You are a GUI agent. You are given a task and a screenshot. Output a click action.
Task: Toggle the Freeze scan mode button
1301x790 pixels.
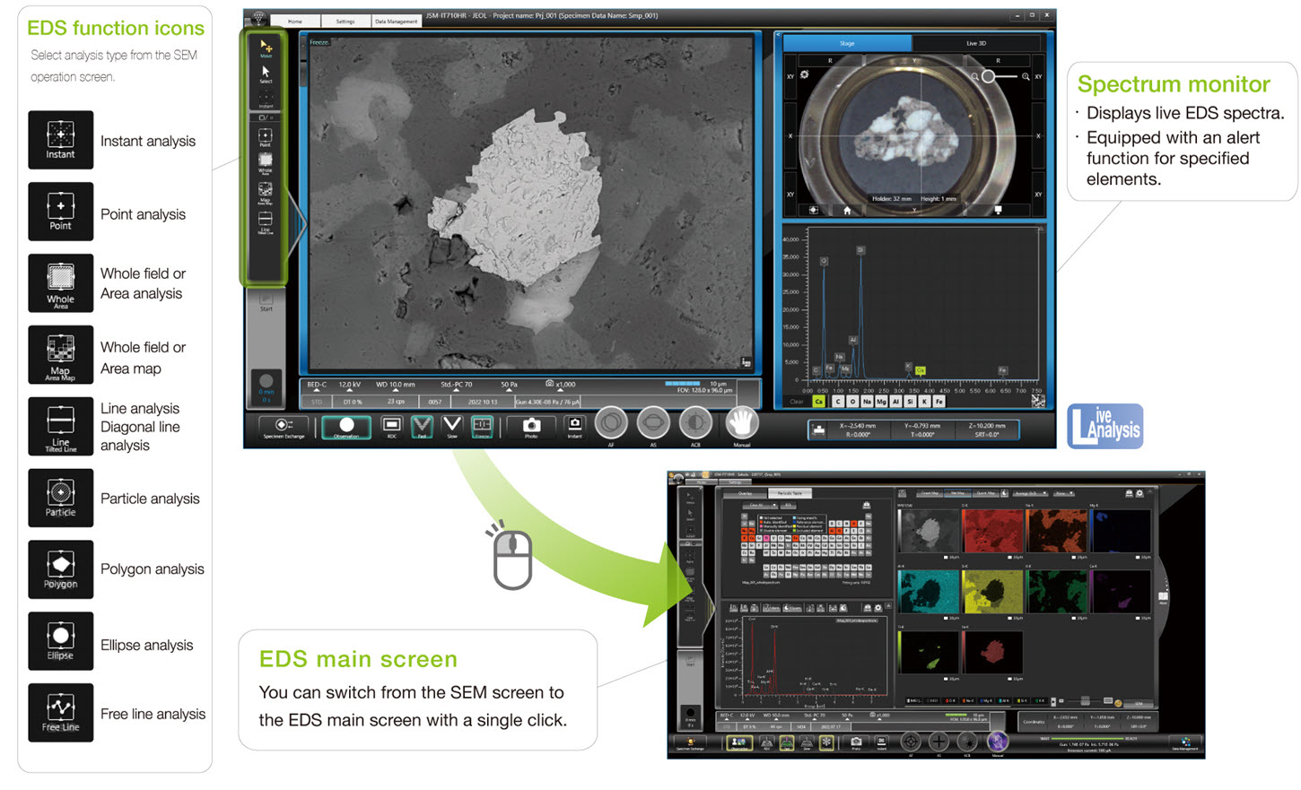point(482,426)
